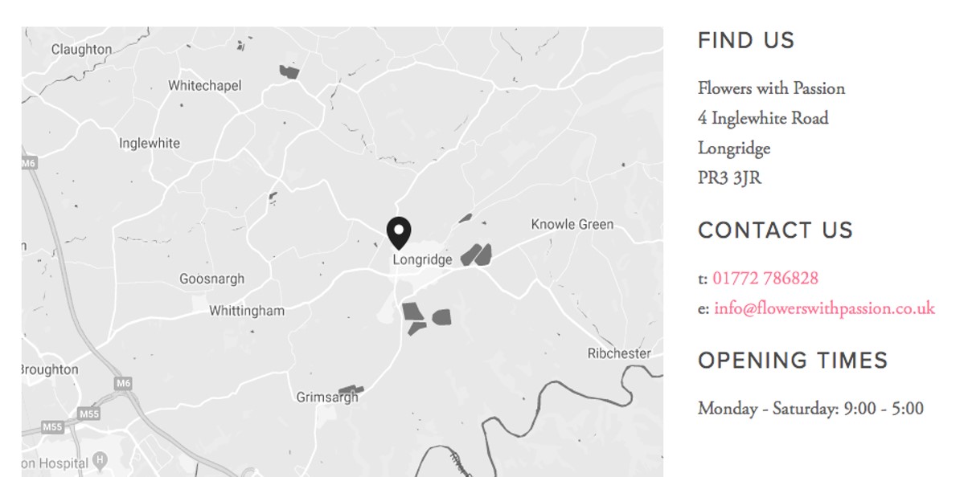Click the black location pin over Longridge
968x477 pixels.
[399, 233]
